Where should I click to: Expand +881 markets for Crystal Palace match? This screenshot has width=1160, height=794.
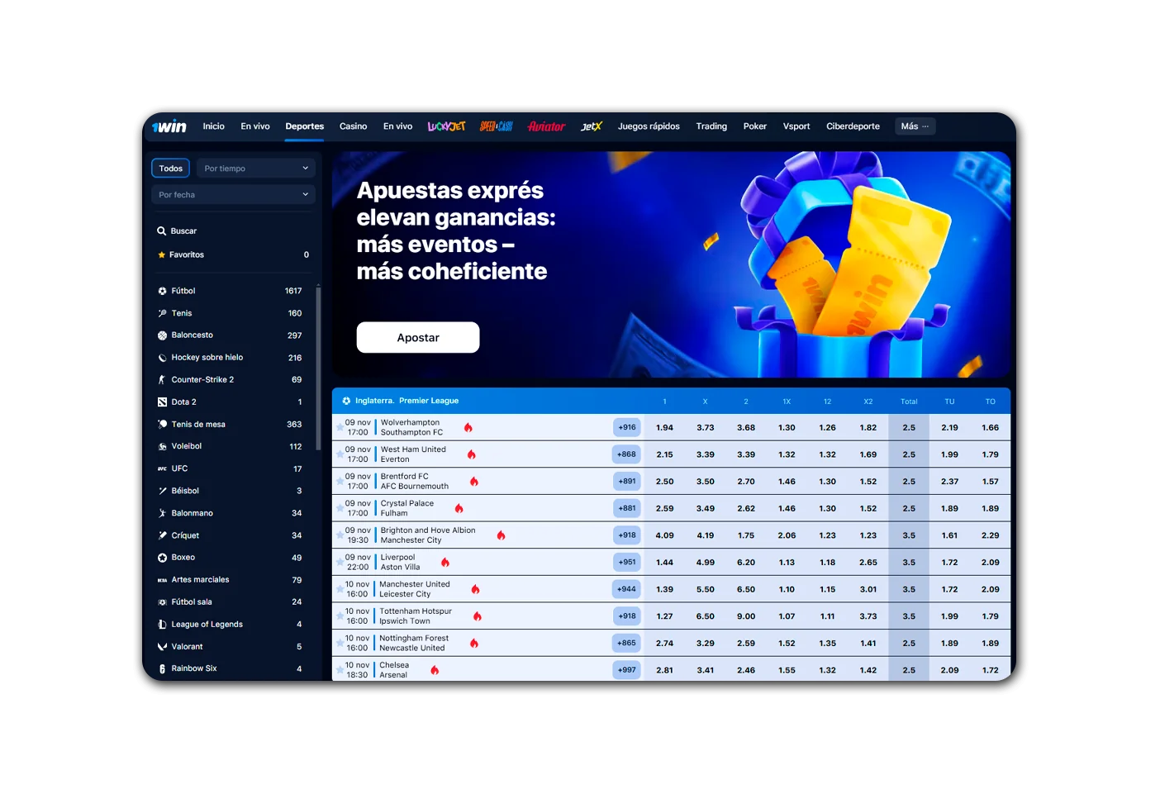(627, 508)
